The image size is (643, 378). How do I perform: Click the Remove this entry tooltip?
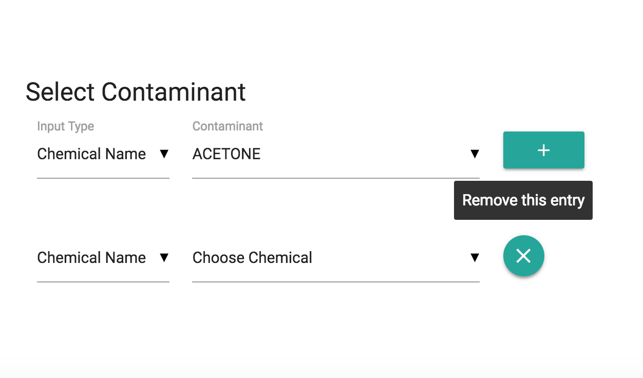(523, 200)
